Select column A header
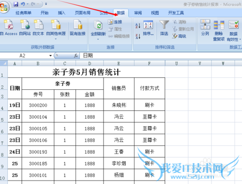242x184 pixels. [x=15, y=64]
